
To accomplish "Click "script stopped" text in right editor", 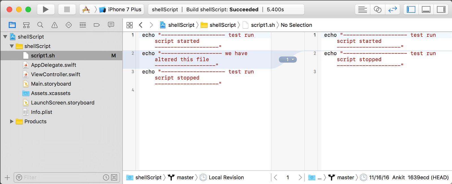I will [359, 59].
